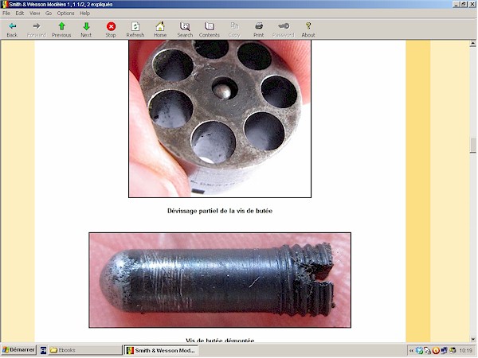Click the green Next arrow icon
Screen dimensions: 478x358
[x=86, y=26]
